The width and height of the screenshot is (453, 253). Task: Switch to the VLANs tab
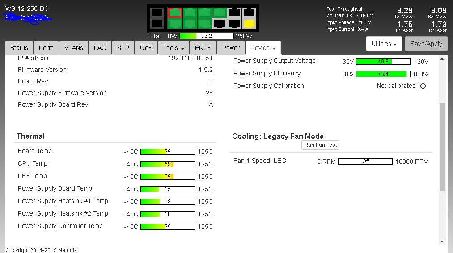point(73,48)
